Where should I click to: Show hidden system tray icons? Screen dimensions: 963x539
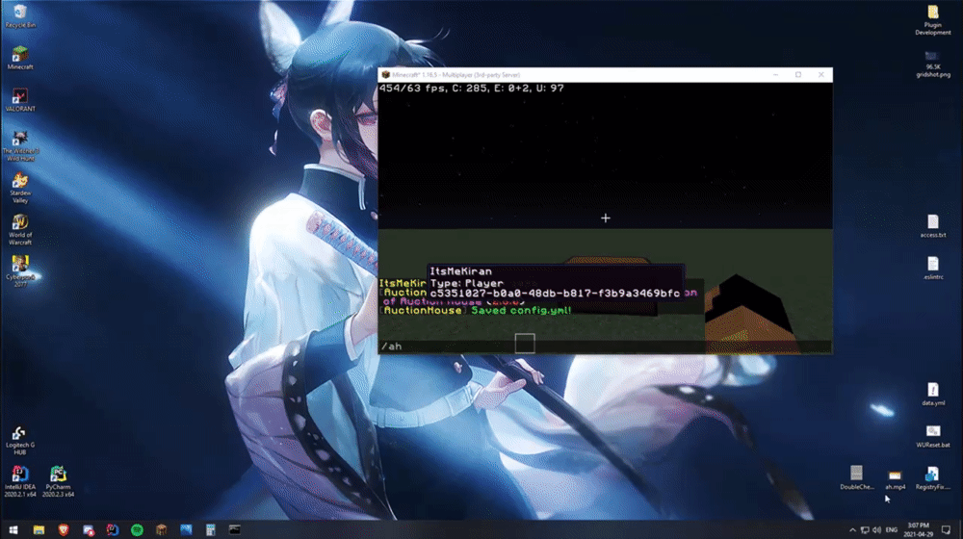(x=852, y=529)
